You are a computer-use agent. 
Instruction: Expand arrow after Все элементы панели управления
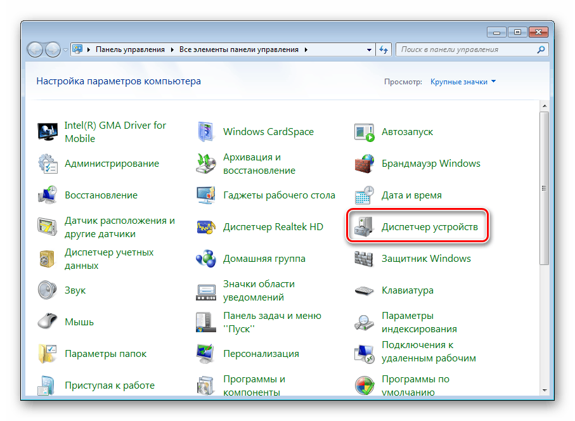[306, 50]
